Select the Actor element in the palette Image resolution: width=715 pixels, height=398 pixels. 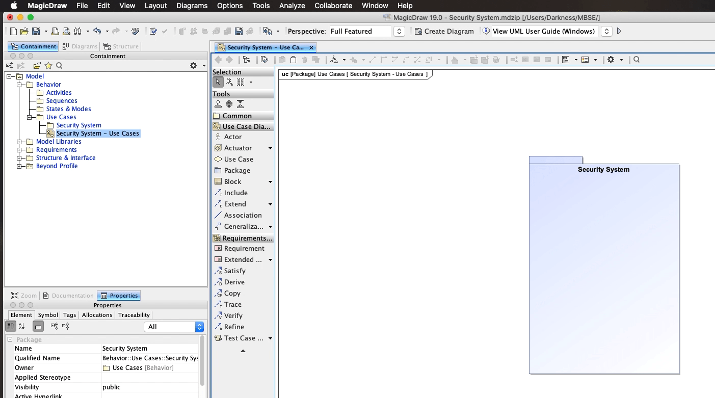point(232,137)
